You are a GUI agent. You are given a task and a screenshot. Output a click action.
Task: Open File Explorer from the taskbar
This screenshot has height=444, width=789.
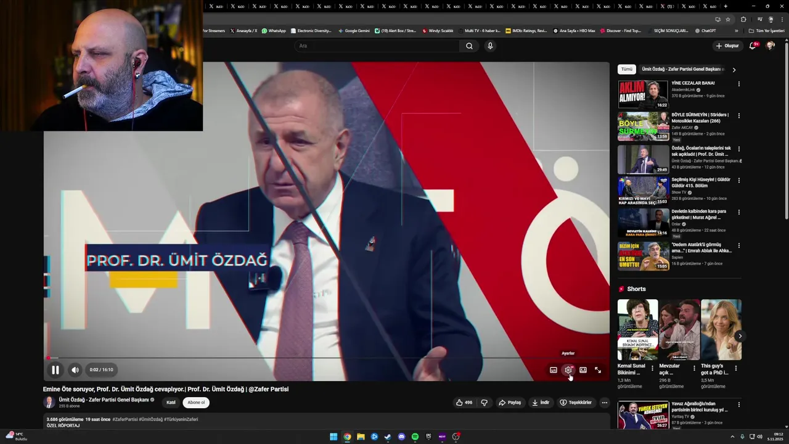361,437
